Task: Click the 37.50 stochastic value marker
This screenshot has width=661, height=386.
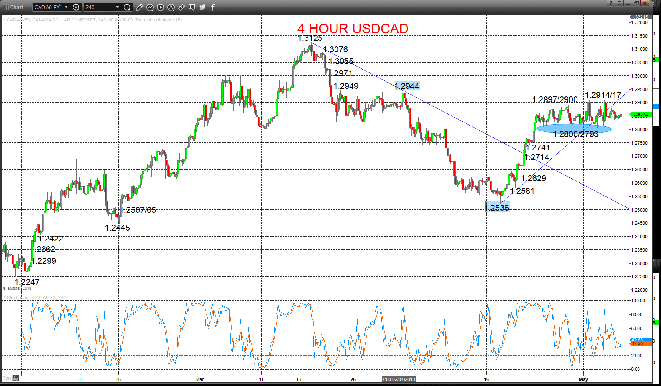Action: point(640,344)
